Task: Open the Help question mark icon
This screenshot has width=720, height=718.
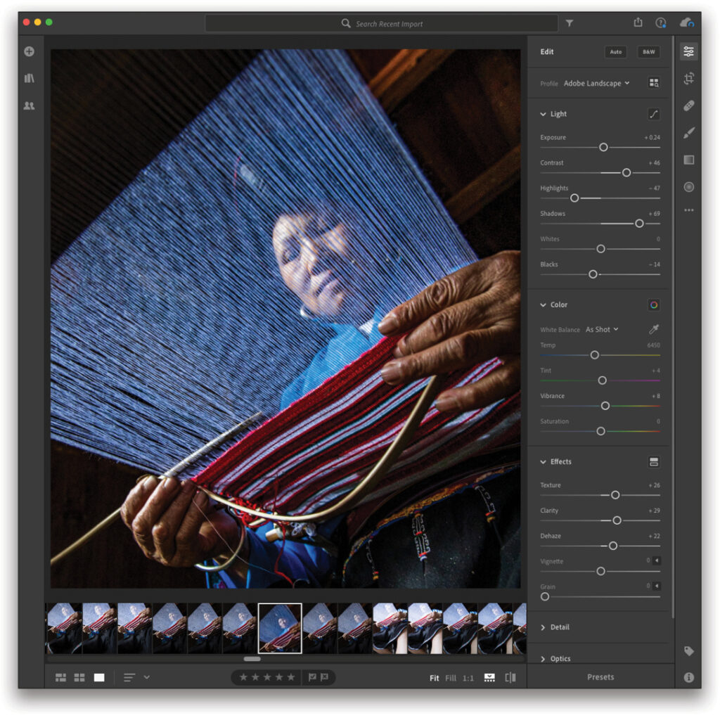Action: [661, 23]
